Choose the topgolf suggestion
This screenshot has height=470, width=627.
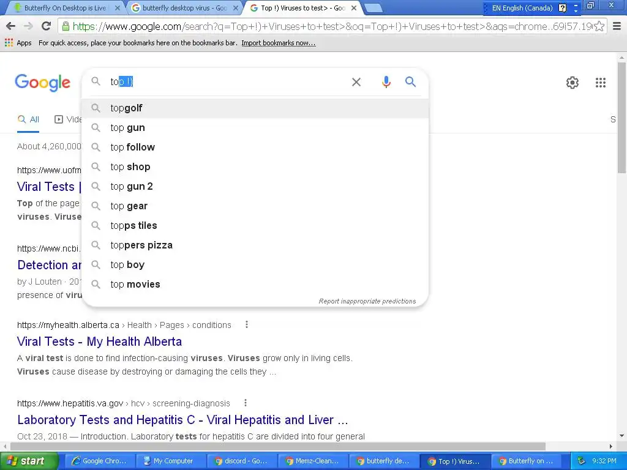255,108
